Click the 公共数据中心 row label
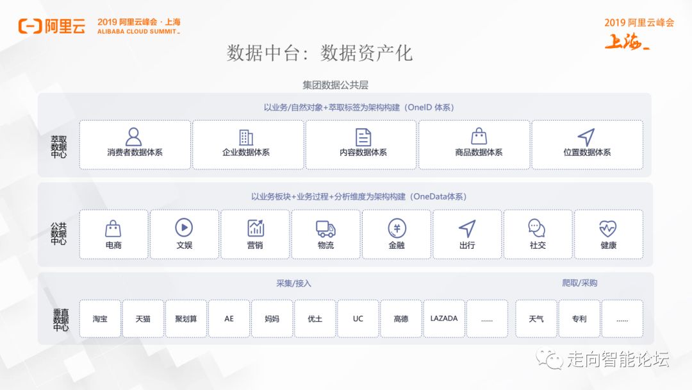Viewport: 692px width, 390px height. coord(59,233)
